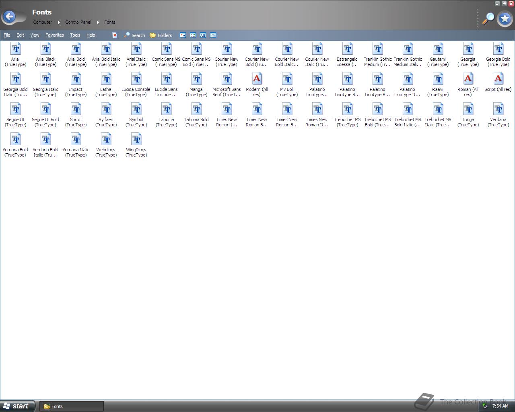
Task: Select the Script (All res) font
Action: tap(498, 82)
